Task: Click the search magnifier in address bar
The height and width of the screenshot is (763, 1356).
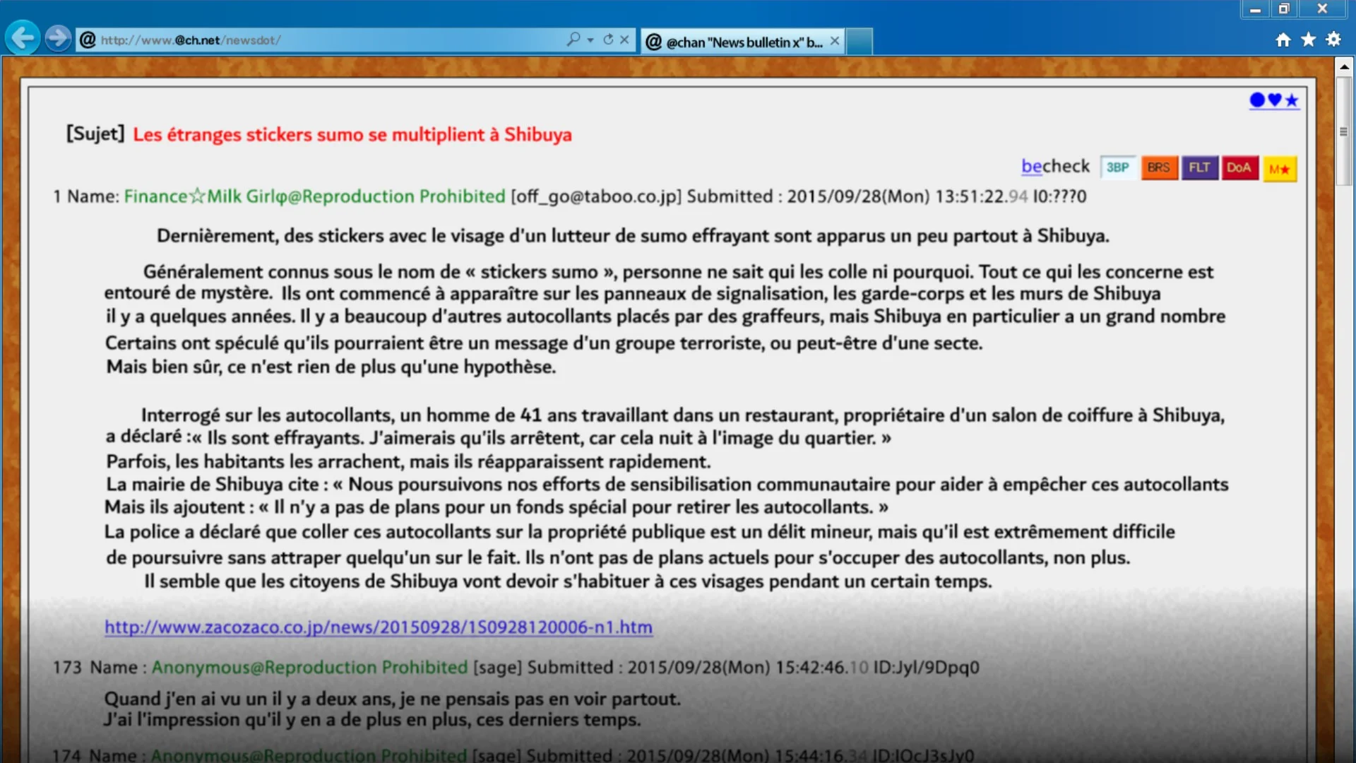Action: tap(573, 40)
